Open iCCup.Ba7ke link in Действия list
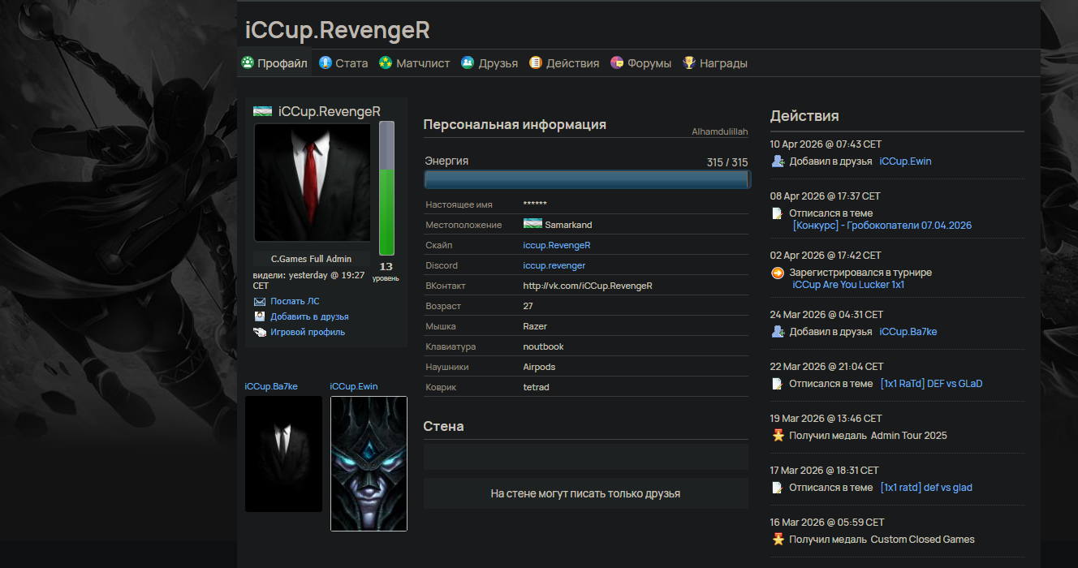 (x=908, y=331)
